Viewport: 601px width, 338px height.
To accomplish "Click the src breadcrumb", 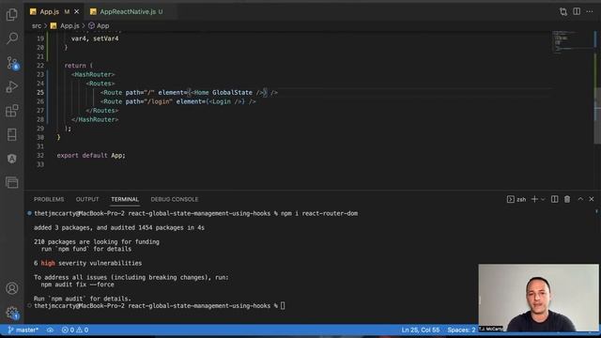I will pos(37,25).
